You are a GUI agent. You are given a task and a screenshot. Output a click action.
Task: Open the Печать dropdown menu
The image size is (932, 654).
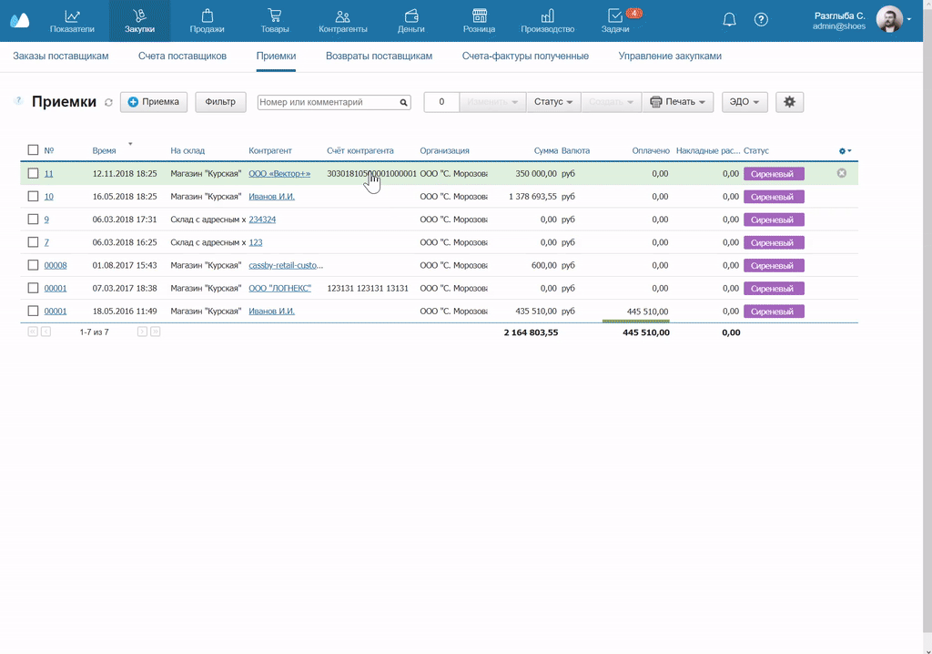click(x=678, y=102)
